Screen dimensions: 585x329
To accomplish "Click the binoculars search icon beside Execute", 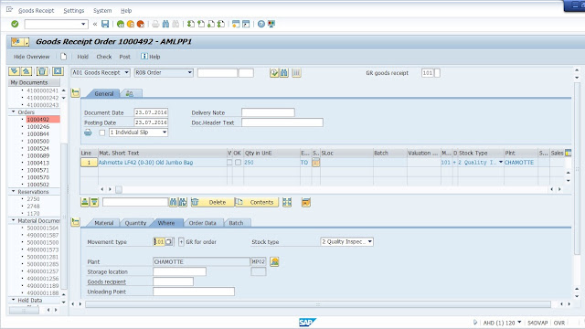I will (284, 73).
